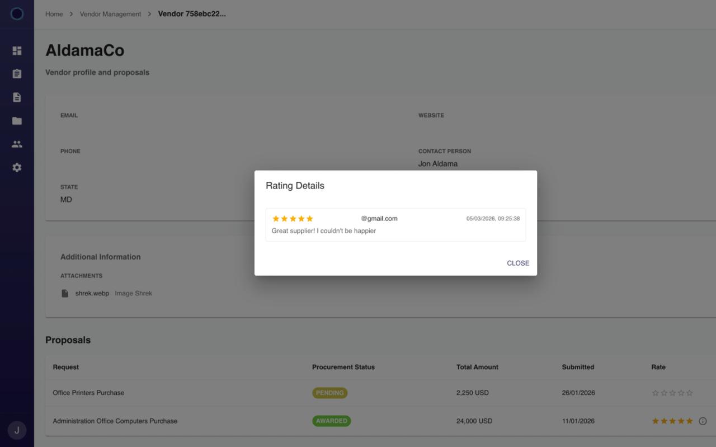Click the submitted date 26/01/2026
This screenshot has width=716, height=447.
(x=578, y=393)
